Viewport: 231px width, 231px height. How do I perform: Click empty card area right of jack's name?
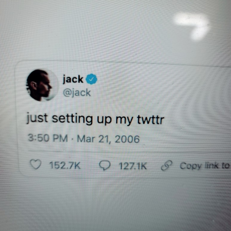pos(155,82)
